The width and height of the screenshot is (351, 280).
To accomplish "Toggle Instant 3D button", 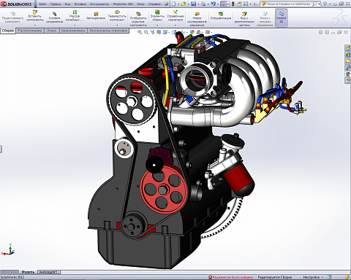I will tap(282, 17).
